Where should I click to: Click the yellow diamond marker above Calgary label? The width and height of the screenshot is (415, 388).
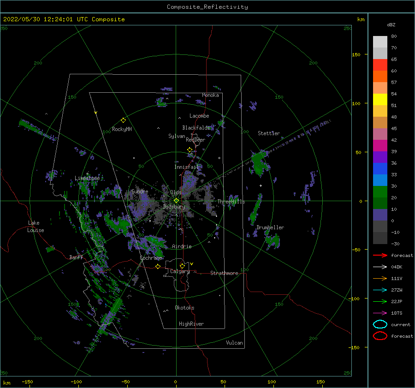[x=182, y=266]
